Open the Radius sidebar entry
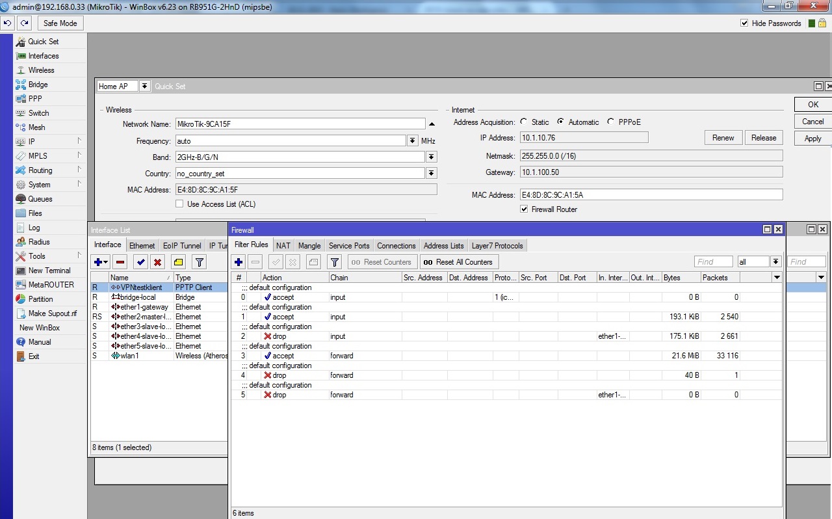 coord(39,242)
